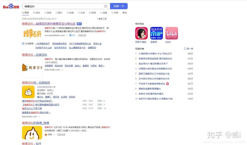Viewport: 247px width, 145px height.
Task: Refresh hot list with 换一换
Action: pyautogui.click(x=189, y=49)
